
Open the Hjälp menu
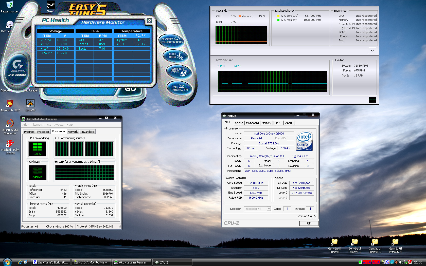pyautogui.click(x=69, y=125)
